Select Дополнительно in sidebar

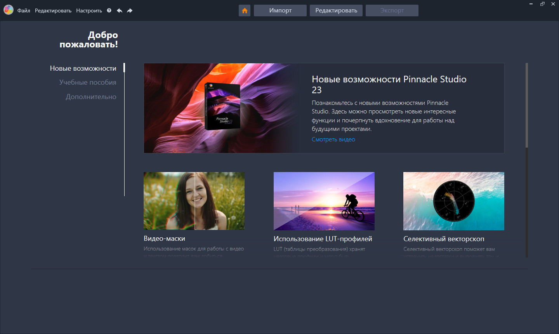point(91,97)
